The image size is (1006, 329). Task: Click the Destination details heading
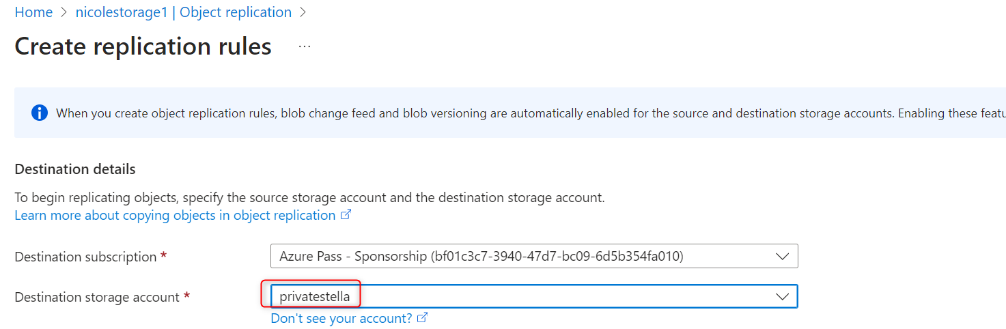(x=75, y=169)
